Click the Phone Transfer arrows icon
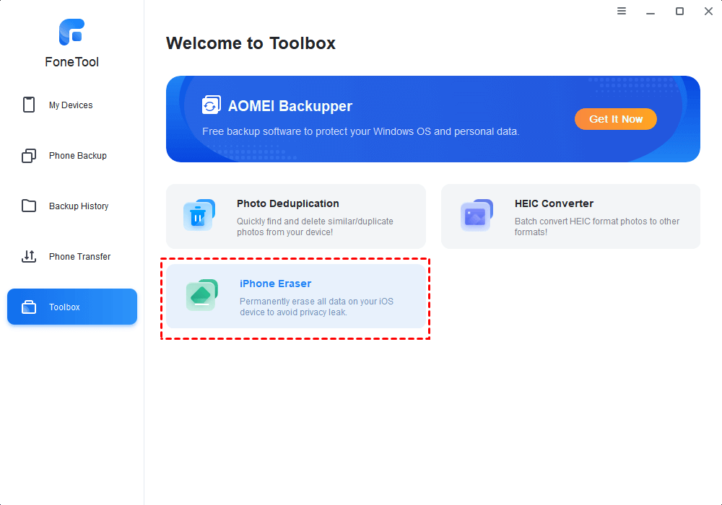Image resolution: width=722 pixels, height=505 pixels. (29, 256)
